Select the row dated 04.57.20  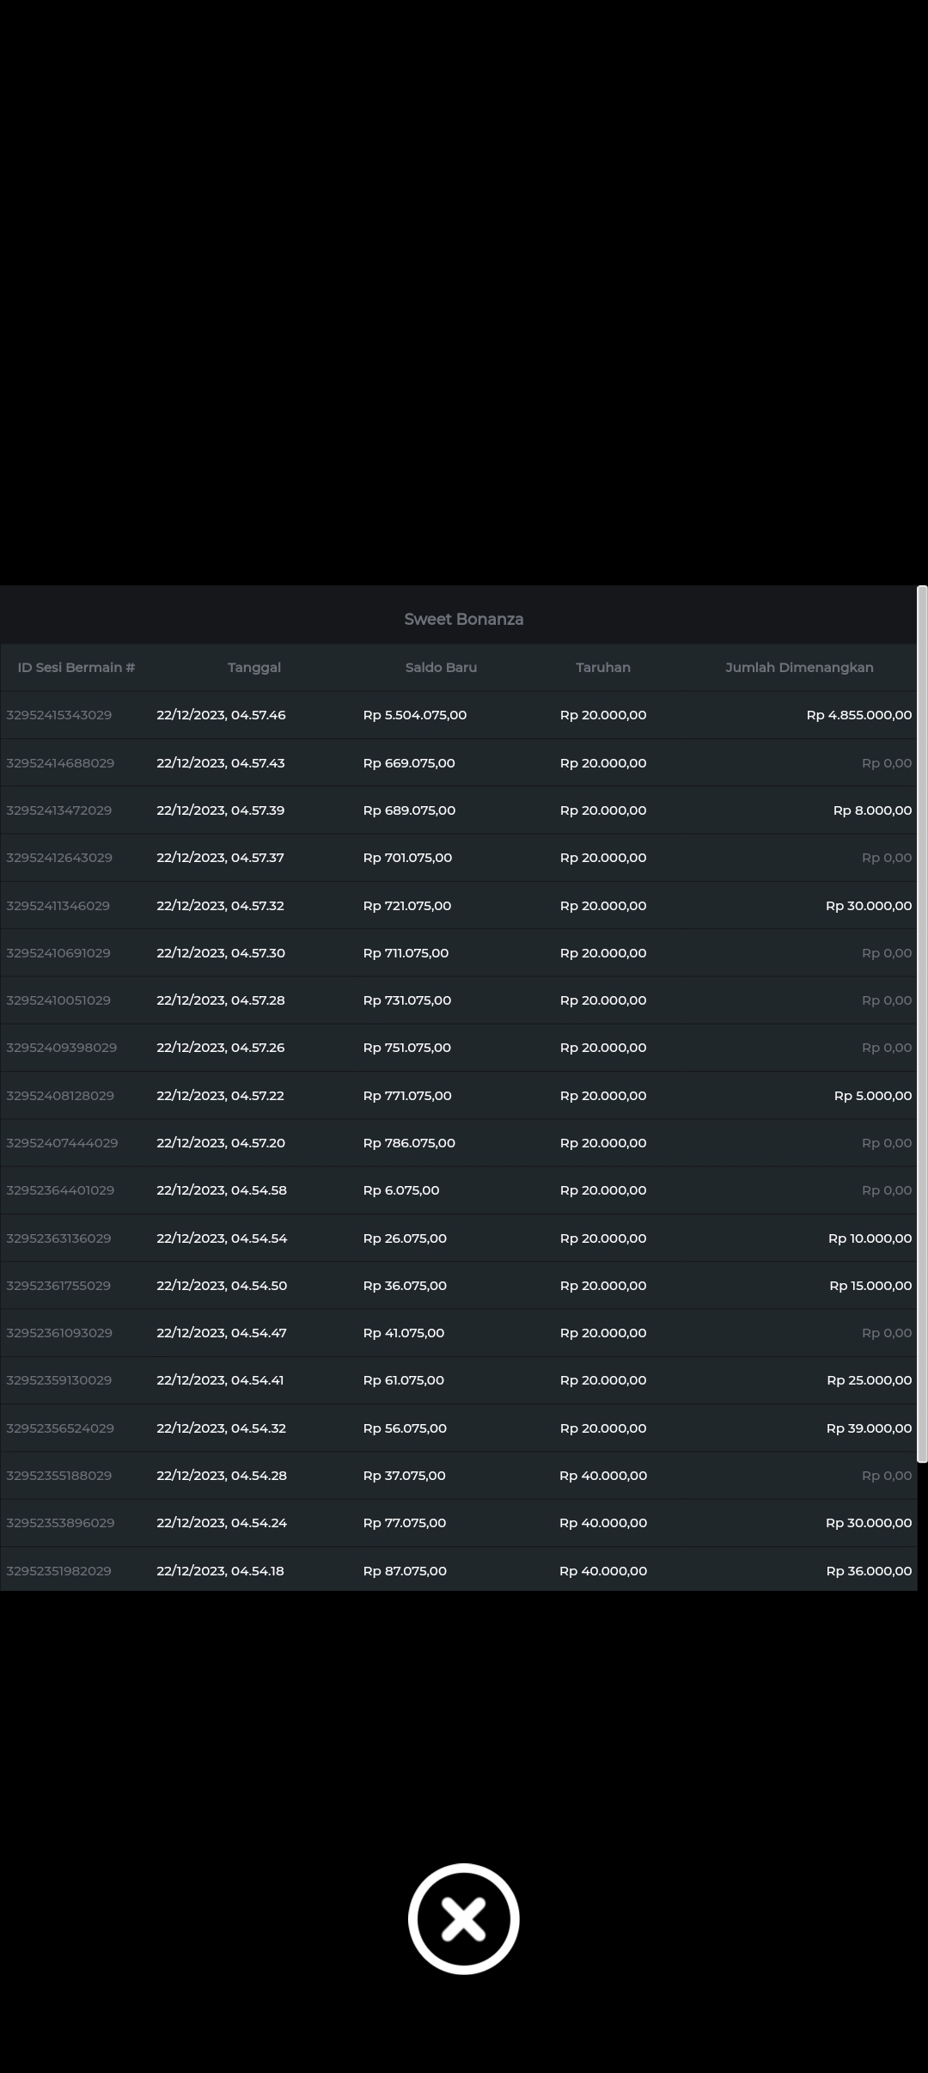221,1143
